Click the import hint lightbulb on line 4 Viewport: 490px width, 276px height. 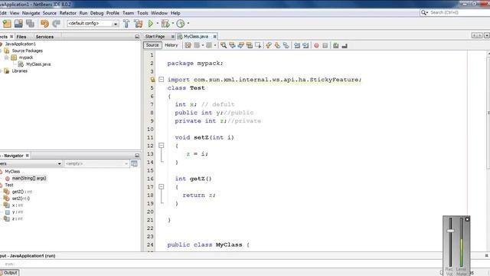[x=152, y=80]
